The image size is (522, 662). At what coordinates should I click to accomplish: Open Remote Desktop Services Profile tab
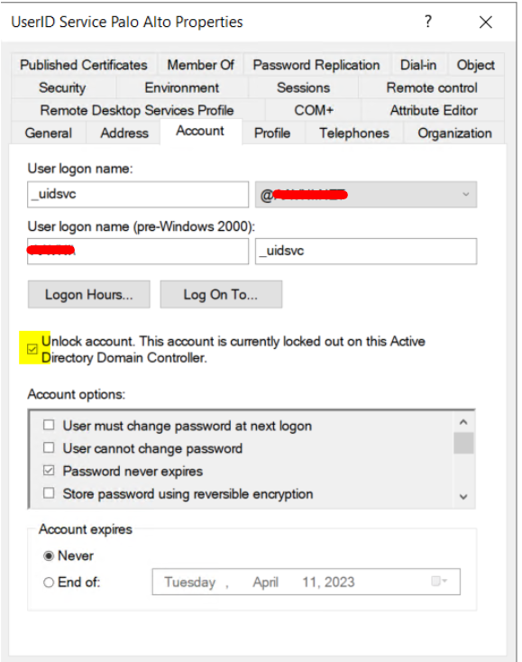[x=137, y=110]
